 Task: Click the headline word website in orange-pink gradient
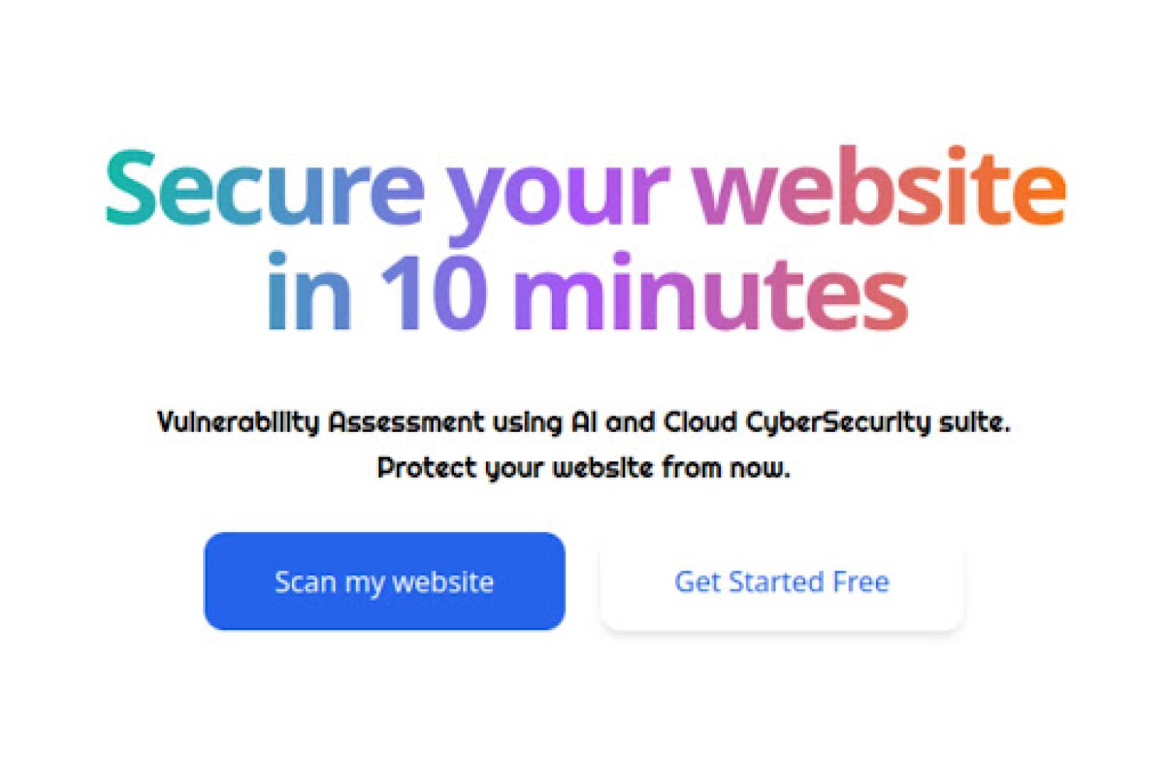point(879,187)
